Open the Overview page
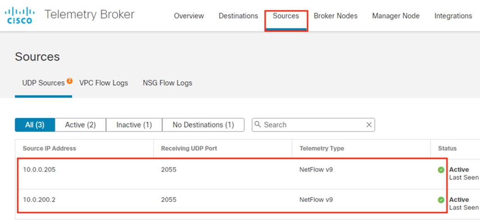Screen dimensions: 480x220 [189, 16]
